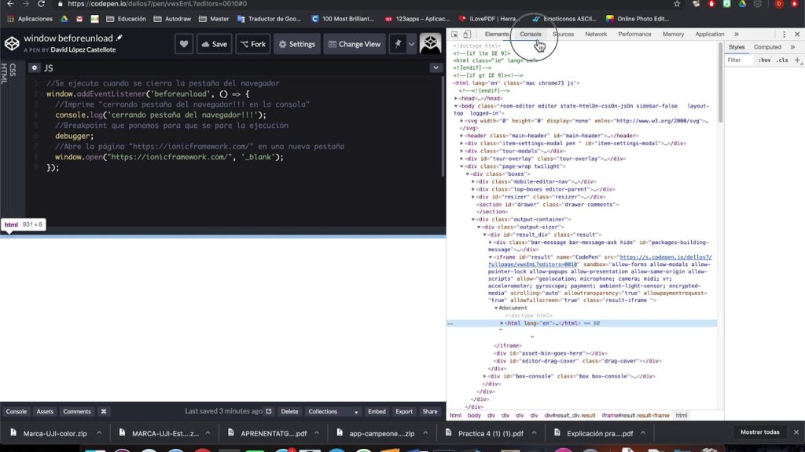Click the heart icon to love this pen
Image resolution: width=805 pixels, height=452 pixels.
[x=184, y=44]
